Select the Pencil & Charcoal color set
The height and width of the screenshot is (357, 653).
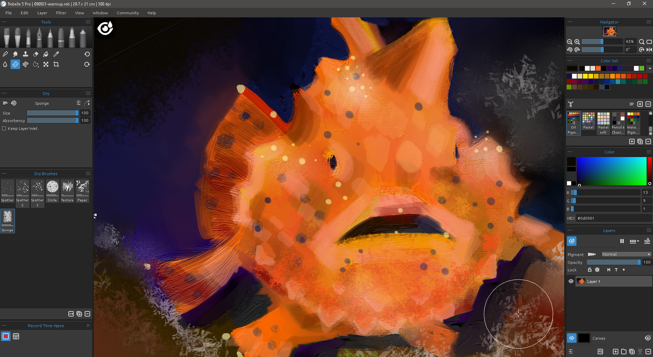click(618, 123)
